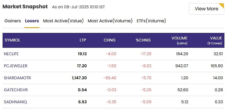Open the SADHNANIQ symbol link
The width and height of the screenshot is (227, 111).
pyautogui.click(x=15, y=102)
